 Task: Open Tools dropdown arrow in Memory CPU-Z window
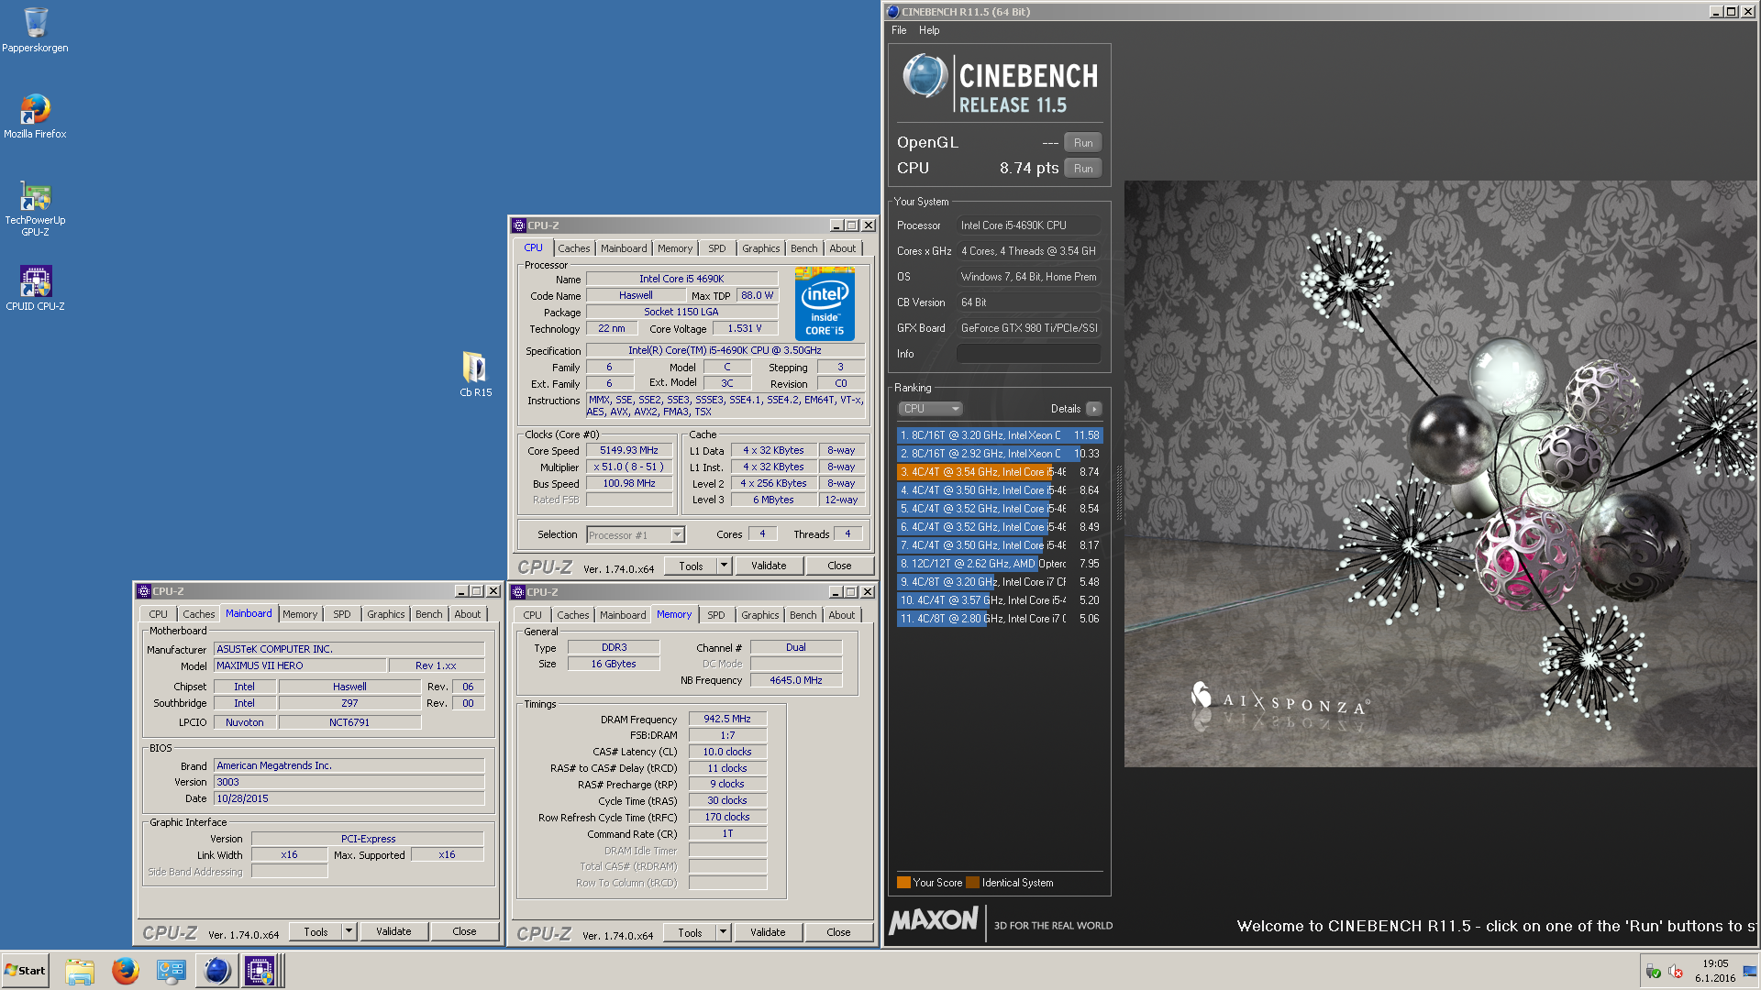point(723,933)
